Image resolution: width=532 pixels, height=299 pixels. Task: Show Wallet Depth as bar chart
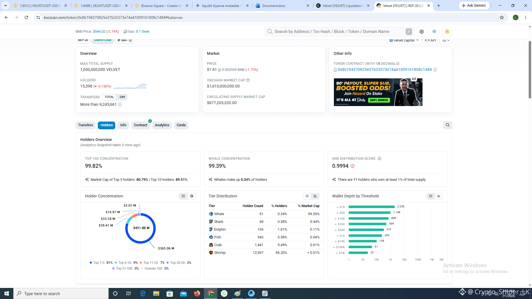click(439, 196)
